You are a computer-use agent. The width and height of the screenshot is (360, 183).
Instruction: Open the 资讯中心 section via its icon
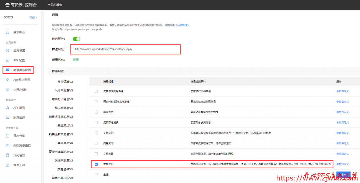tap(7, 32)
